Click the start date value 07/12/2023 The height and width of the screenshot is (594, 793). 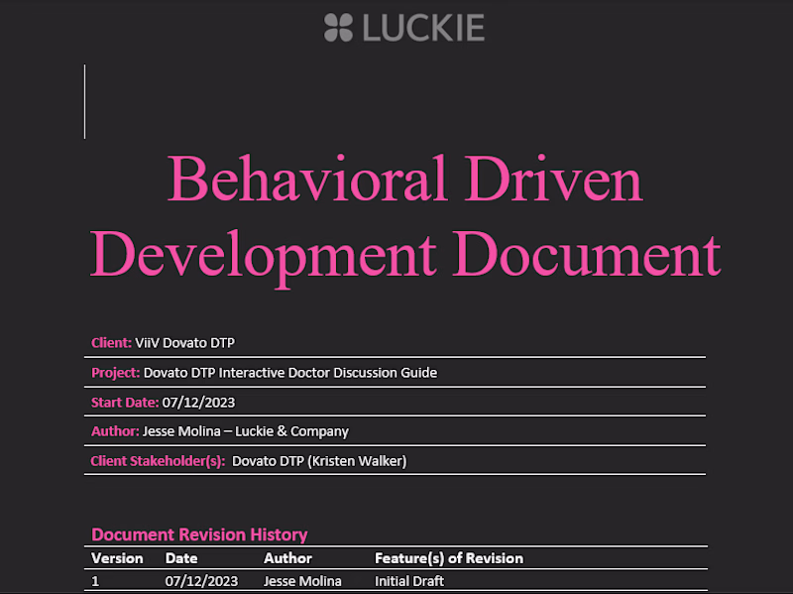pos(199,403)
